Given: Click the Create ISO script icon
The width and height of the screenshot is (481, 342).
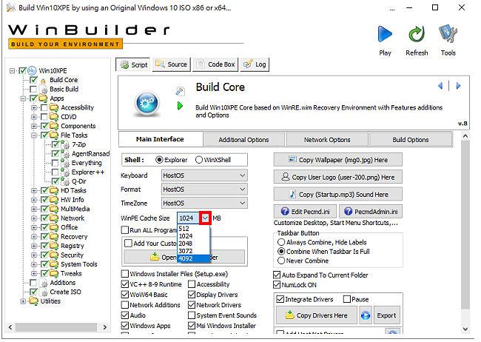Looking at the screenshot, I should [44, 292].
